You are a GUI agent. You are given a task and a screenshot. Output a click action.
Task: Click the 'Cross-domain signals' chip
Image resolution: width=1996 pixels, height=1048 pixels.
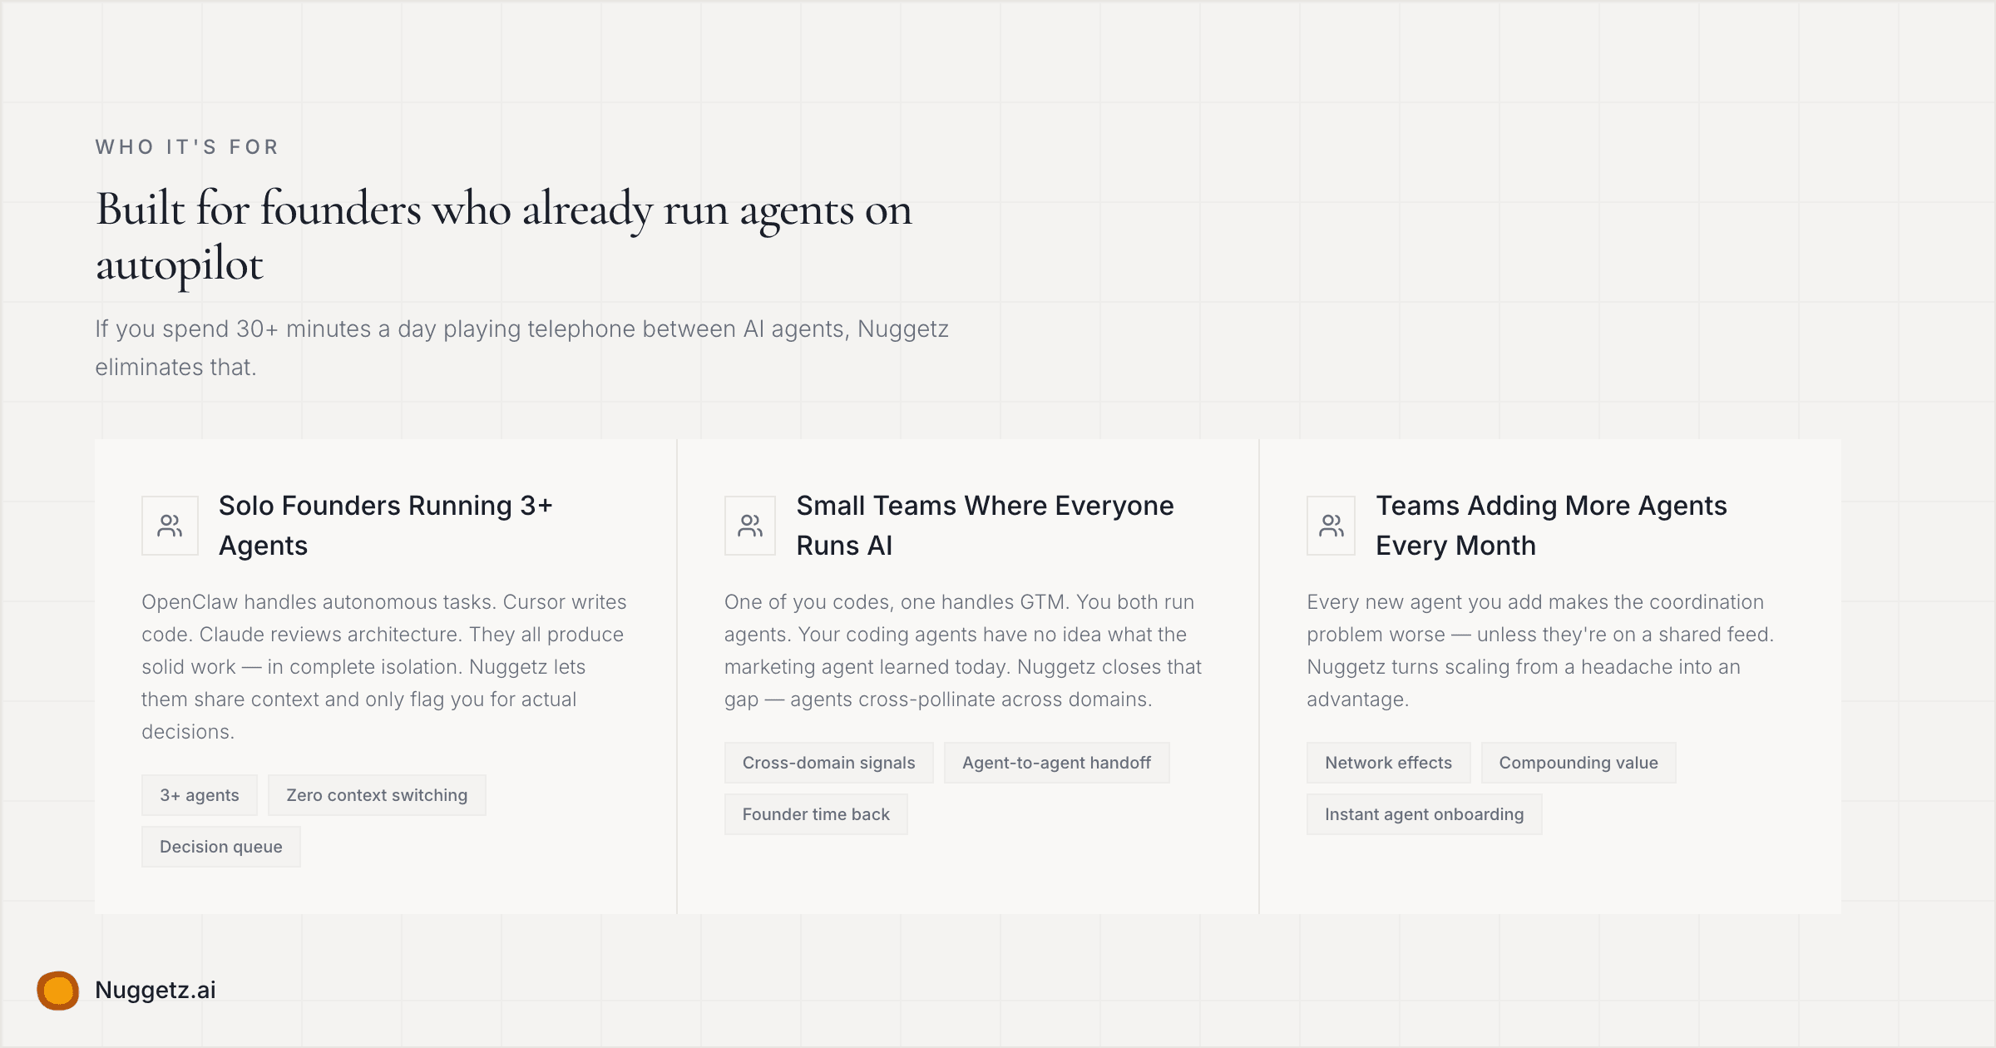[x=828, y=762]
